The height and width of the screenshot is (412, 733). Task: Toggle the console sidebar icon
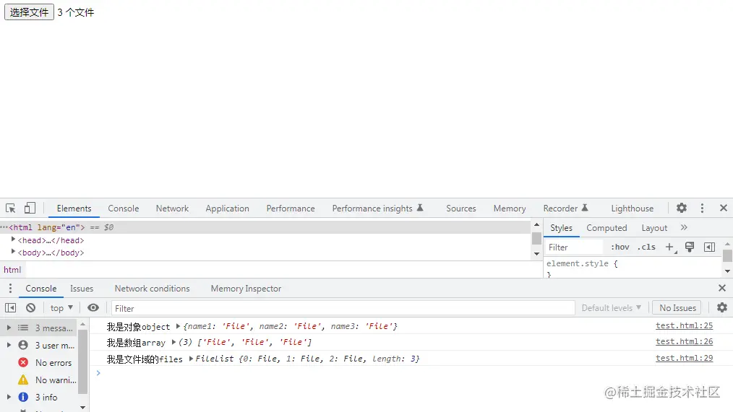[x=10, y=308]
